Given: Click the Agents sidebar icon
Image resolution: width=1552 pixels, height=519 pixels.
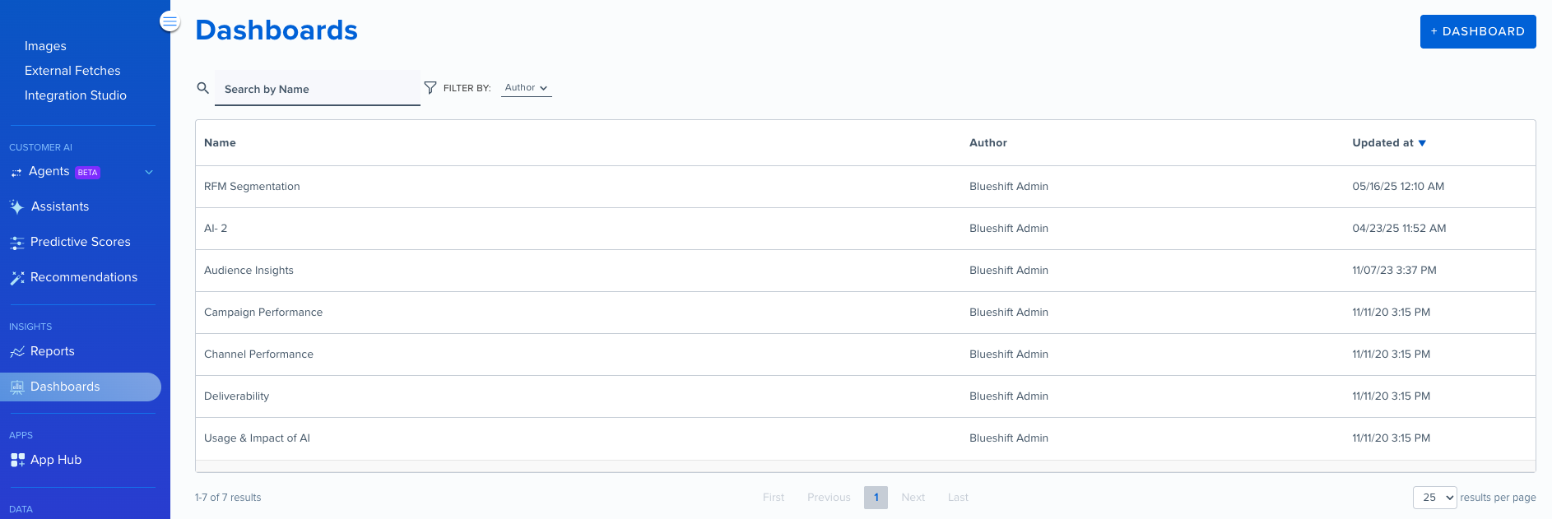Looking at the screenshot, I should pyautogui.click(x=16, y=172).
